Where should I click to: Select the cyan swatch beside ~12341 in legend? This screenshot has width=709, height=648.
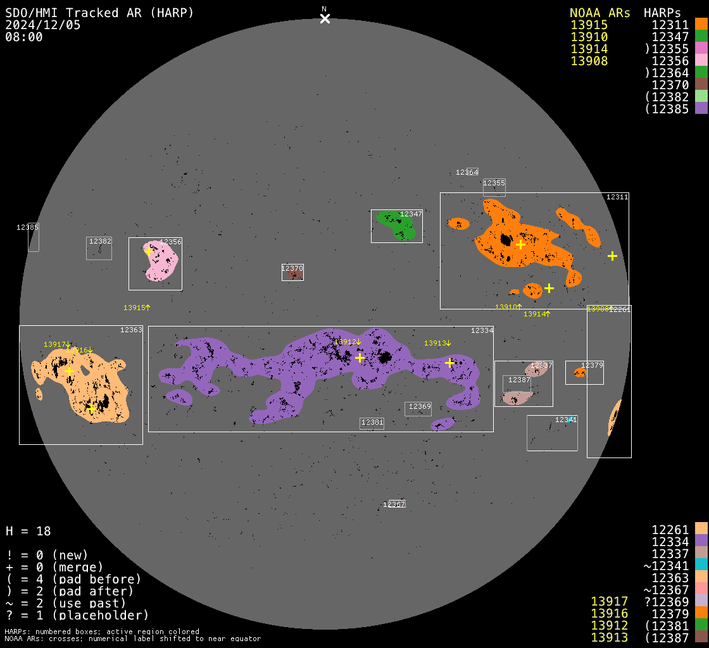coord(701,566)
